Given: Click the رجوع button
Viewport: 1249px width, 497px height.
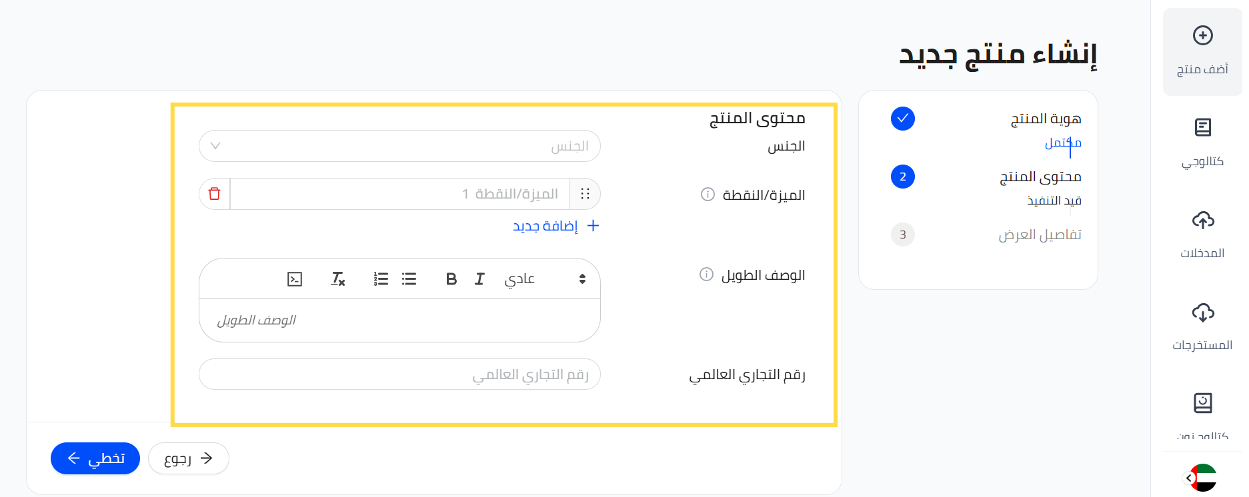Looking at the screenshot, I should (x=189, y=458).
